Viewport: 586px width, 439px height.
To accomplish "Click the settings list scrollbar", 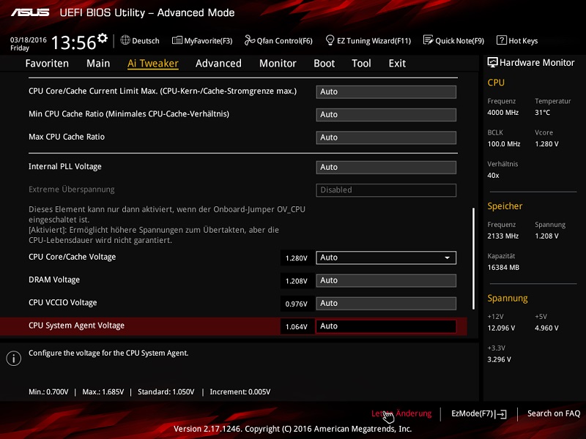I will pos(473,258).
